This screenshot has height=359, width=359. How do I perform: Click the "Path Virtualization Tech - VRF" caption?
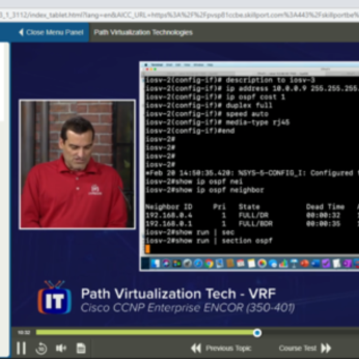(178, 293)
